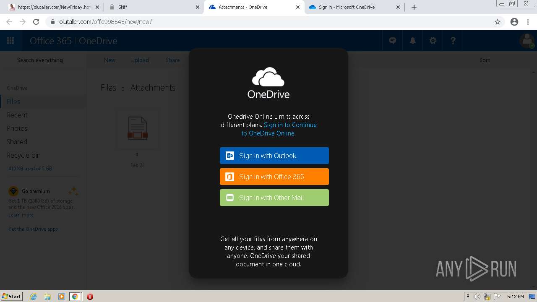Click the Files breadcrumb
This screenshot has height=302, width=537.
click(x=108, y=88)
